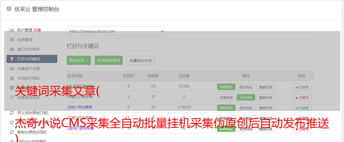Click the 栏目ID column header
The width and height of the screenshot is (344, 142).
pos(128,76)
